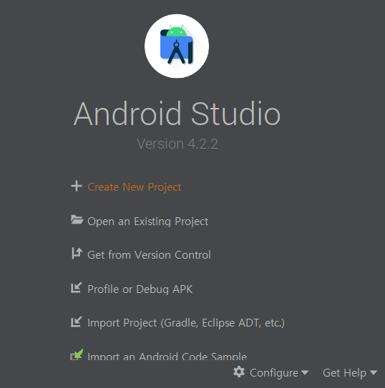Choose Get from Version Control
Screen dimensions: 385x388
149,255
